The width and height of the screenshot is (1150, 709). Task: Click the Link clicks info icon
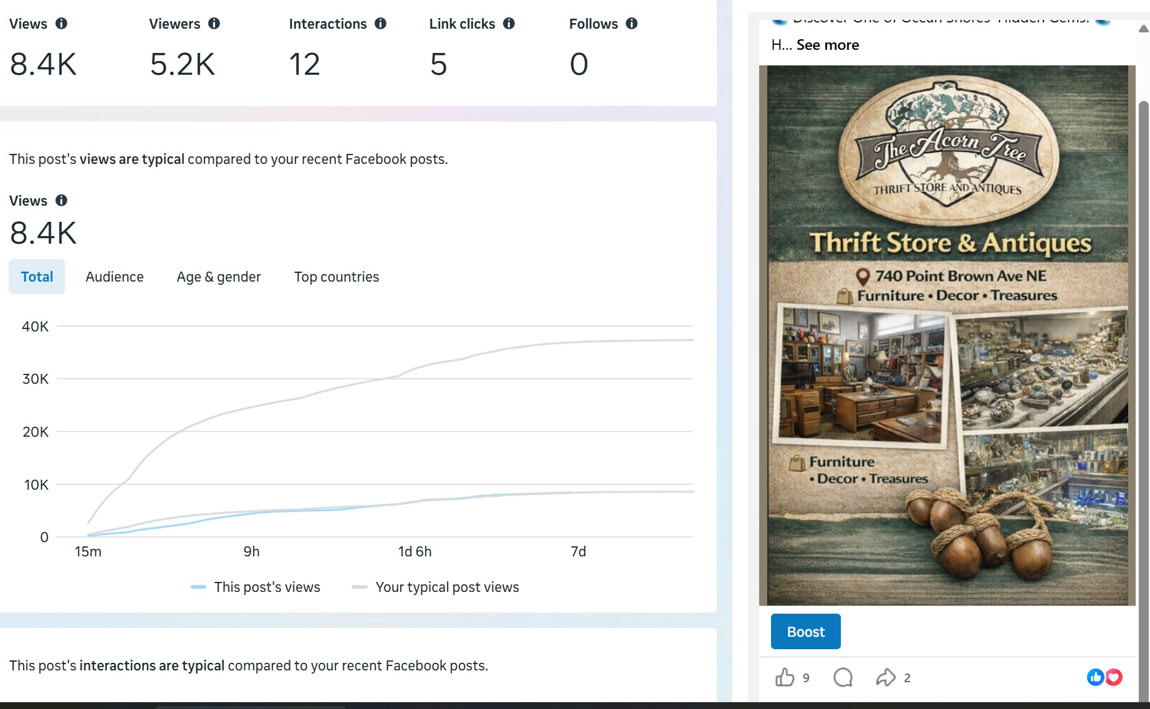pos(509,24)
